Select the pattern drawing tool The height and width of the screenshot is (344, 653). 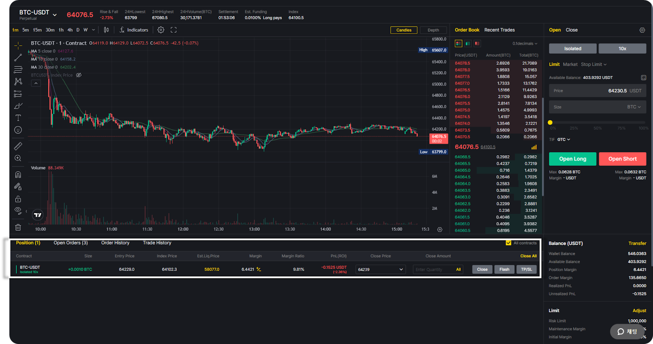pyautogui.click(x=18, y=82)
